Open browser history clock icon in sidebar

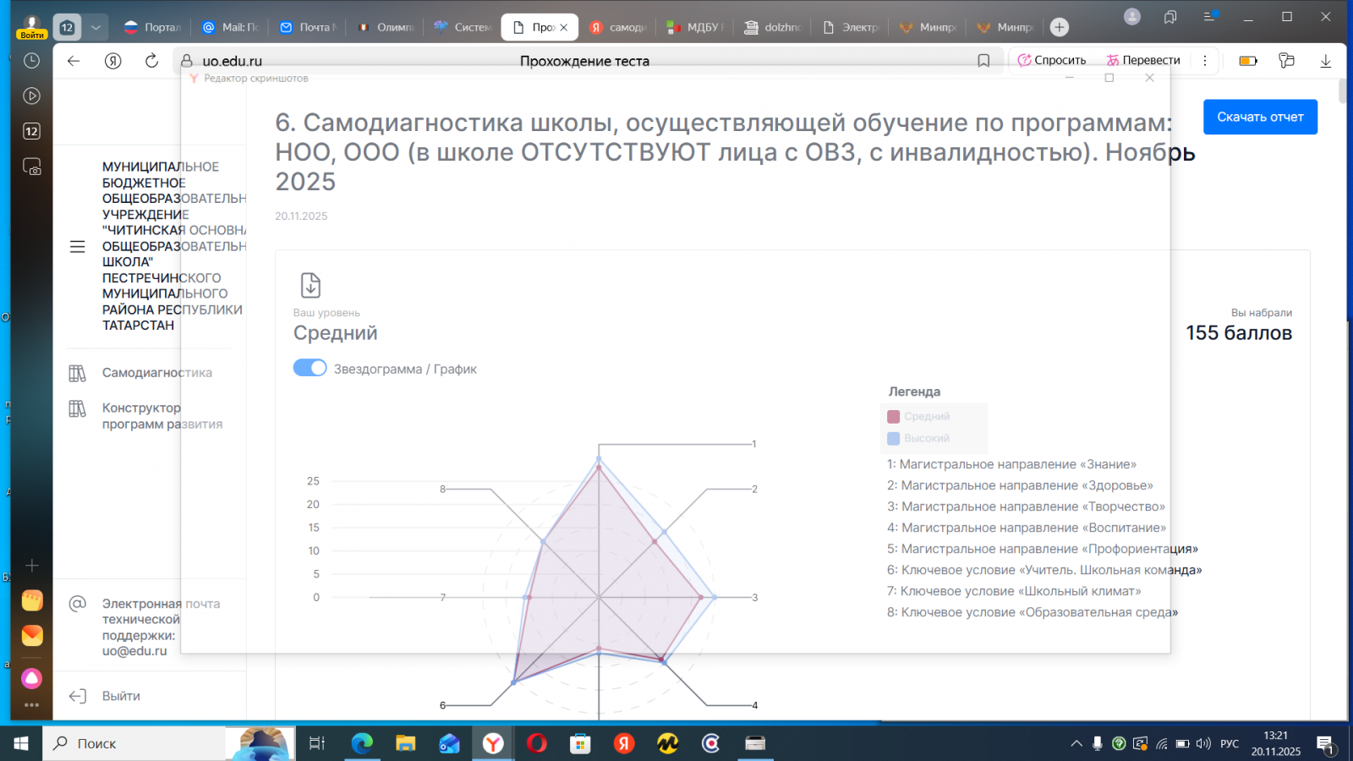31,61
